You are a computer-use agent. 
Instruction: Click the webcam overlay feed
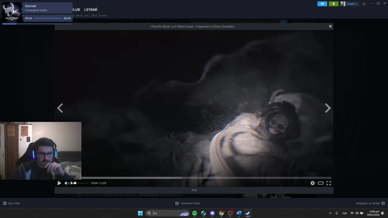[41, 151]
